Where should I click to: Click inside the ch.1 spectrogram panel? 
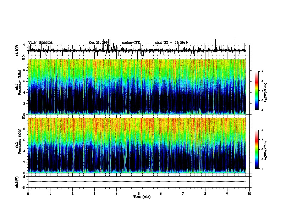pyautogui.click(x=137, y=87)
